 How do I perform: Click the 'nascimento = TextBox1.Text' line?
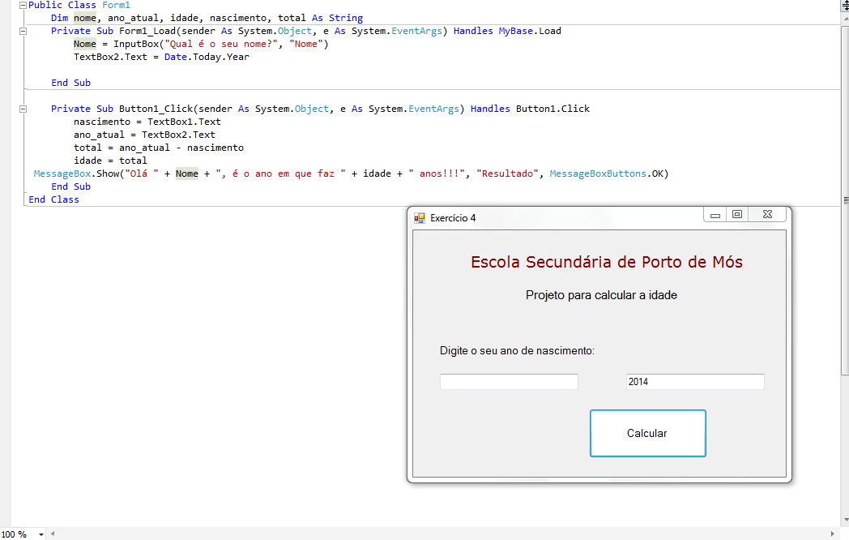pos(147,122)
